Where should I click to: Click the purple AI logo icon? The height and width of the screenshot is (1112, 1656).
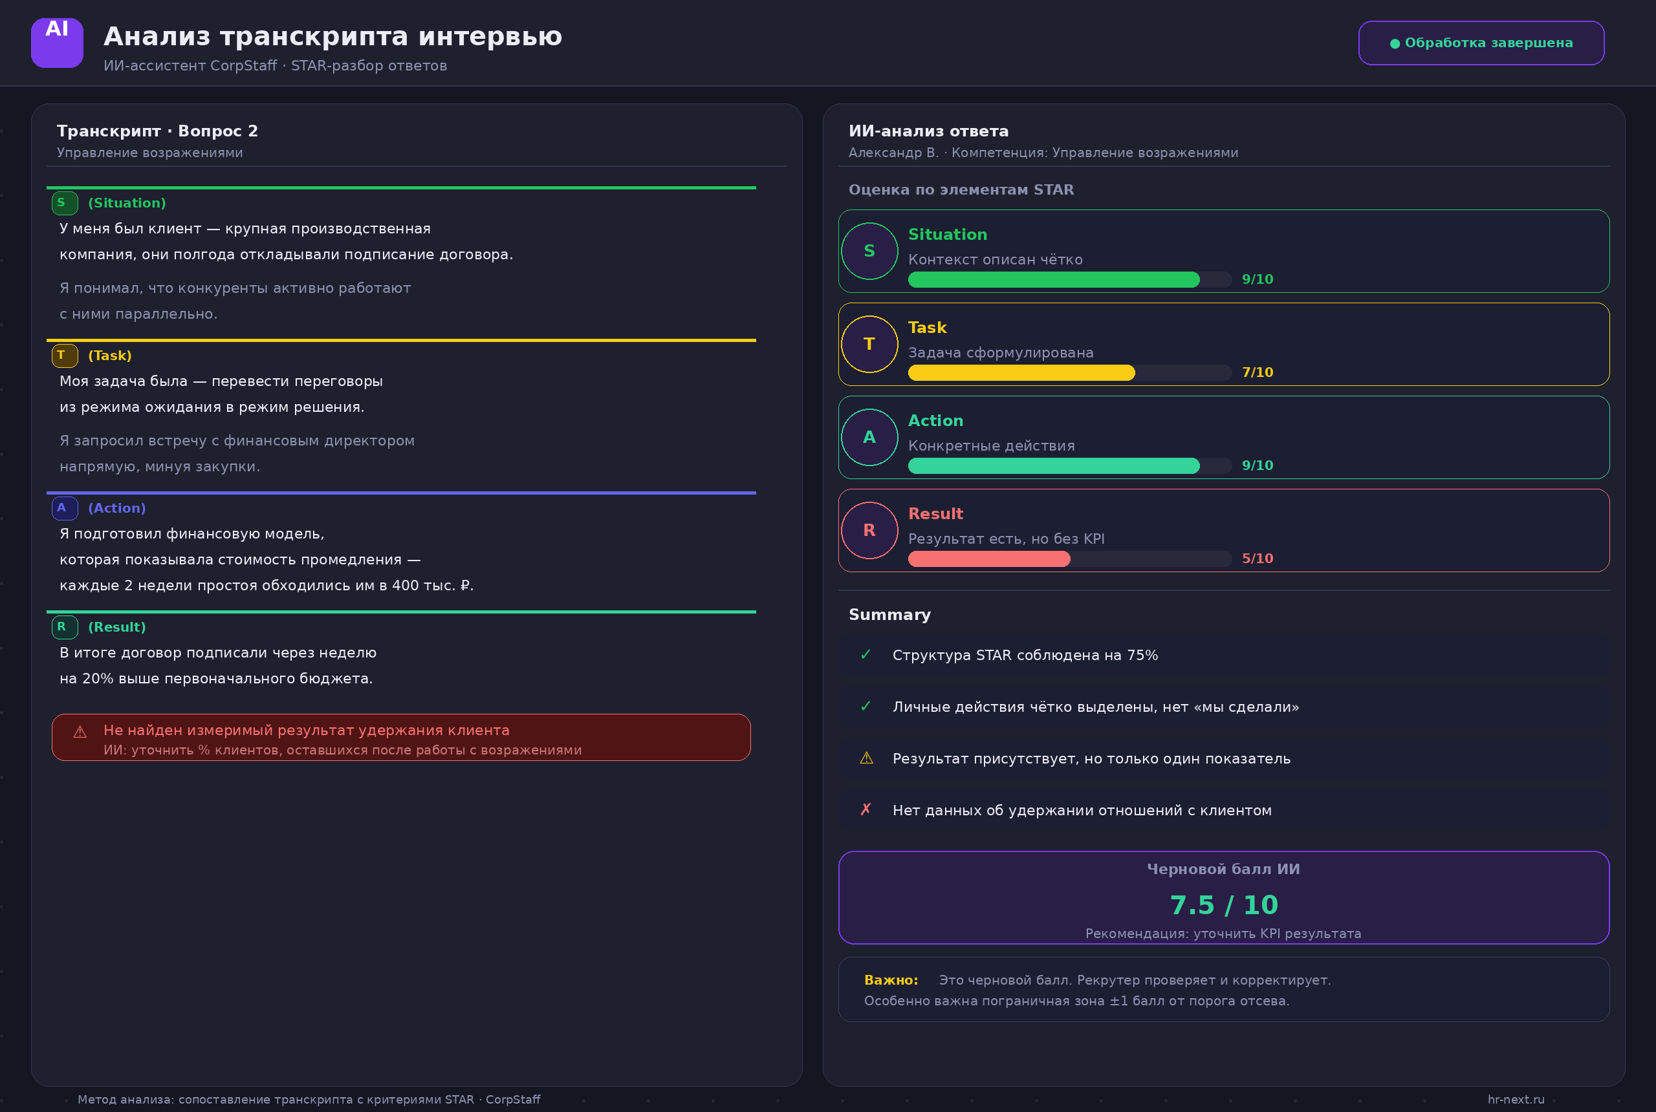pyautogui.click(x=57, y=43)
